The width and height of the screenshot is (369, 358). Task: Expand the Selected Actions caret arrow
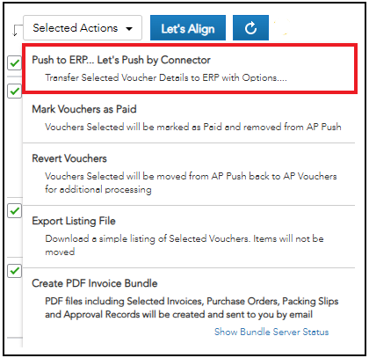click(x=129, y=28)
